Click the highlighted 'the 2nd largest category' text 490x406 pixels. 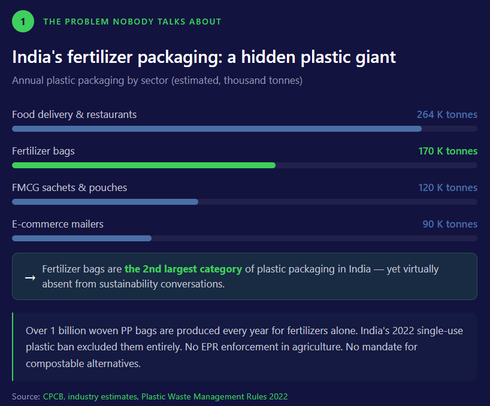(x=183, y=269)
